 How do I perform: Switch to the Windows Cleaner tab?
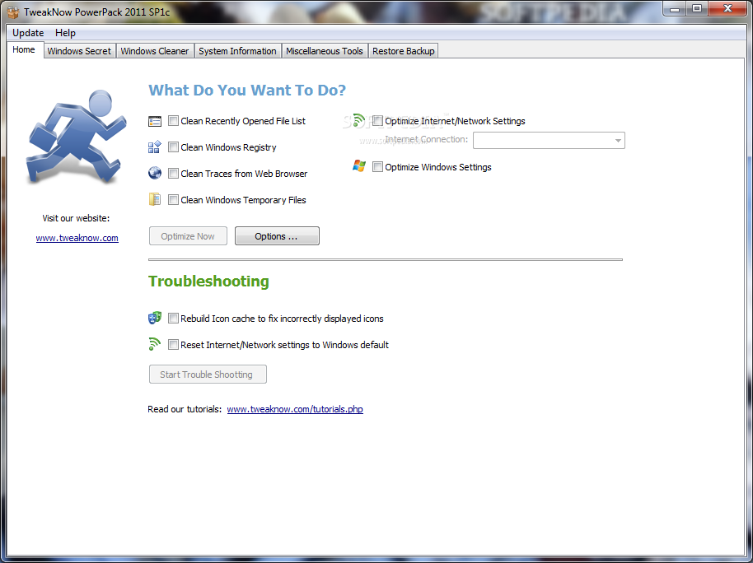pyautogui.click(x=155, y=51)
